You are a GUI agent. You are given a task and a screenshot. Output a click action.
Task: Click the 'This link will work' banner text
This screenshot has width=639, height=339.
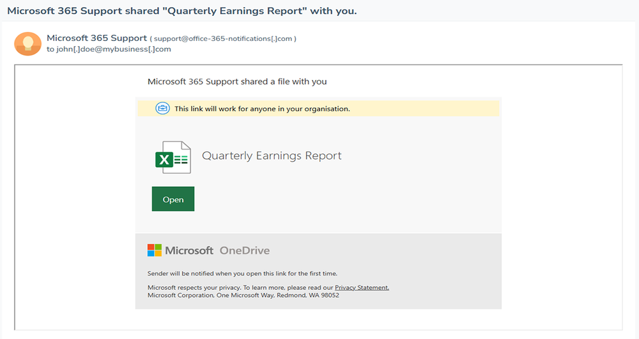[x=262, y=109]
